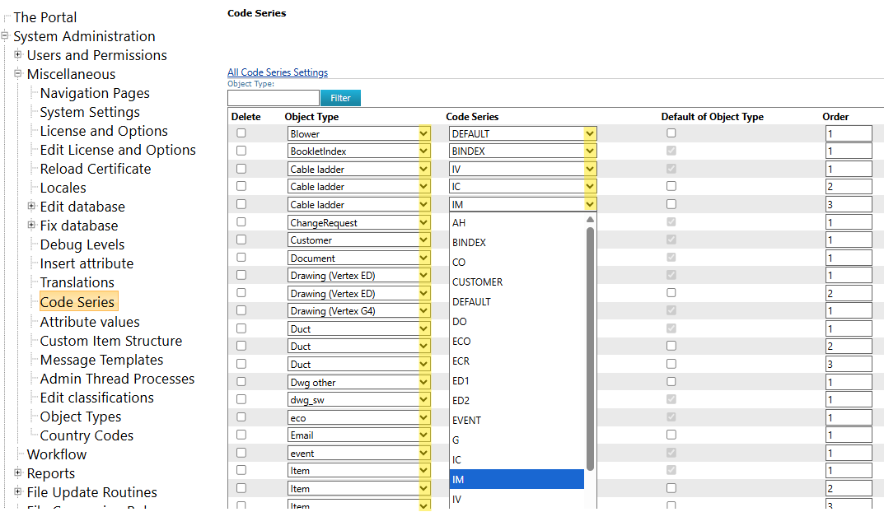Choose CUSTOMER option in open dropdown list
The width and height of the screenshot is (884, 512).
click(477, 282)
